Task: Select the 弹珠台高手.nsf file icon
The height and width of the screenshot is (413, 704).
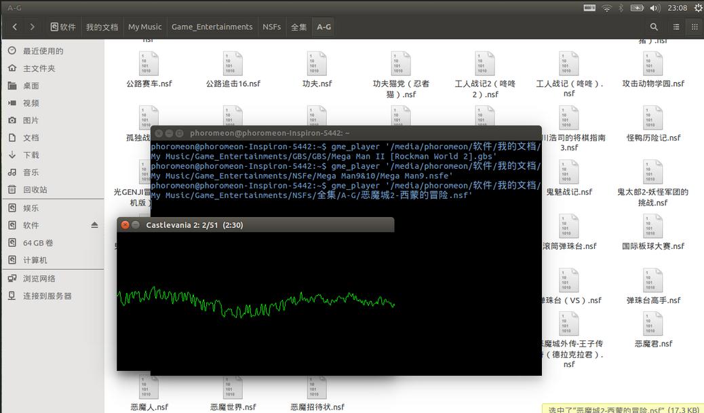Action: pos(653,281)
